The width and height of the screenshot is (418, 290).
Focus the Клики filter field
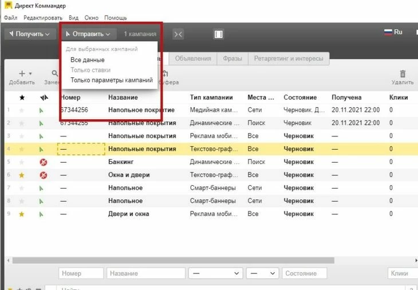pos(403,273)
